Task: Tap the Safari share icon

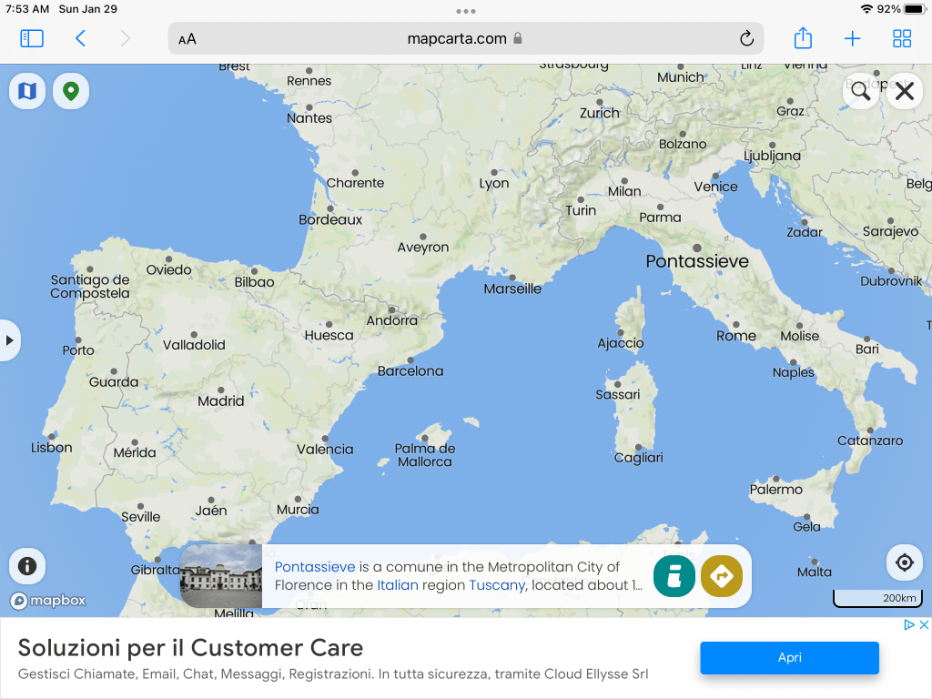Action: (x=802, y=38)
